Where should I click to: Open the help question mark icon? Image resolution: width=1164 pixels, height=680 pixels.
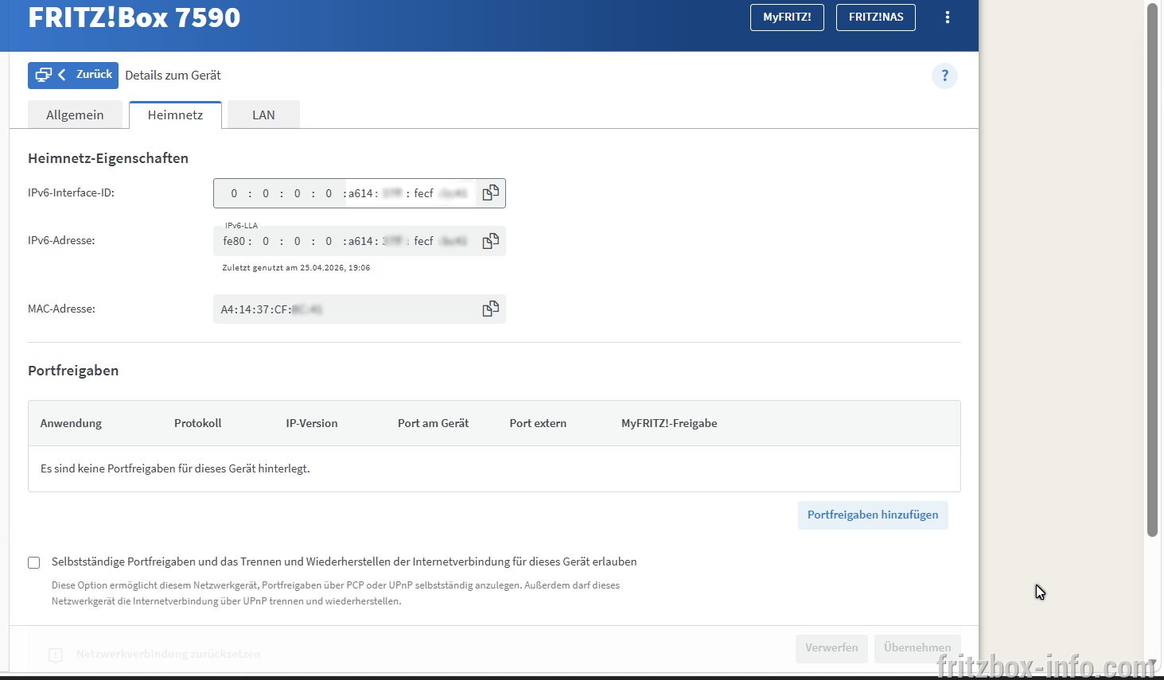point(944,76)
